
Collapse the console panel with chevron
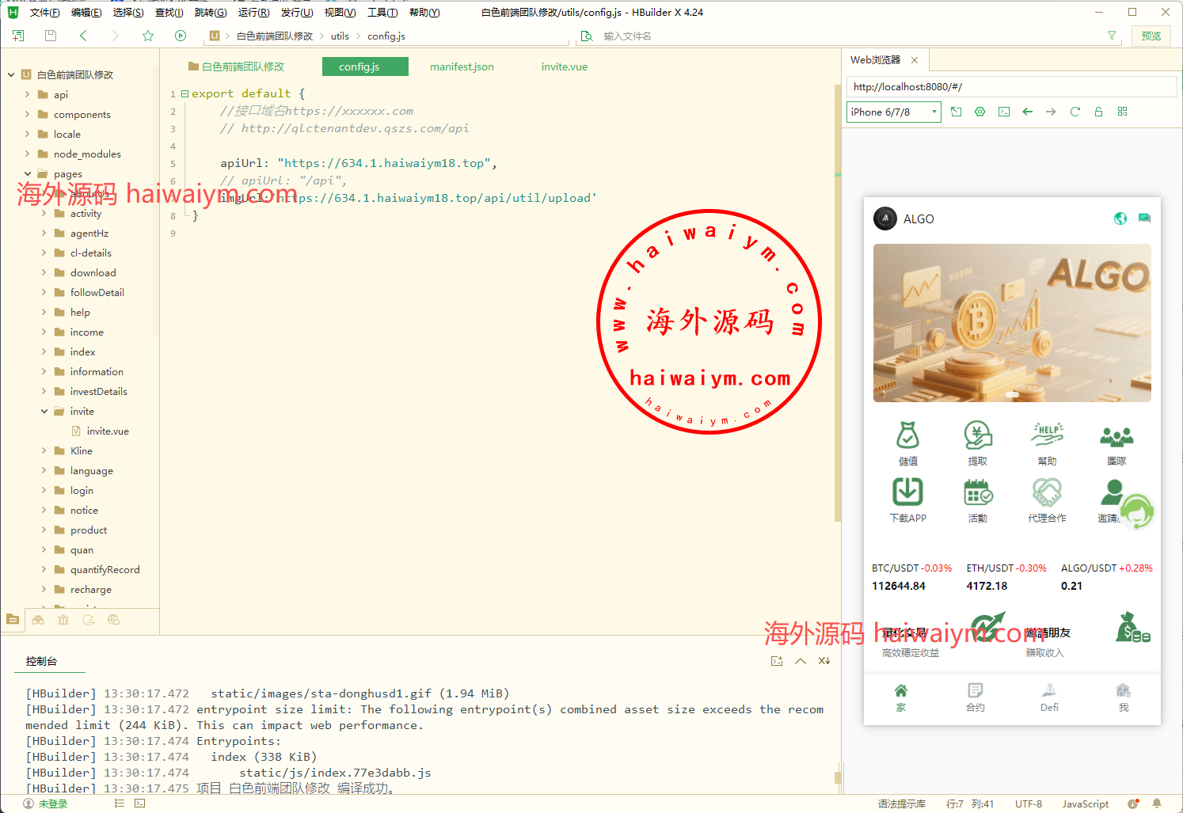(801, 661)
